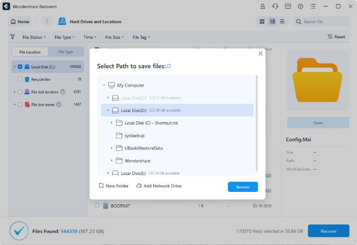Screen dimensions: 357x245
Task: Switch to plain list view icon
Action: click(282, 21)
